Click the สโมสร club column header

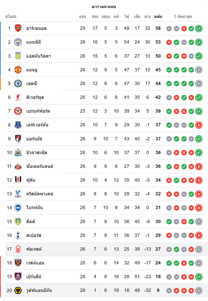[x=11, y=17]
